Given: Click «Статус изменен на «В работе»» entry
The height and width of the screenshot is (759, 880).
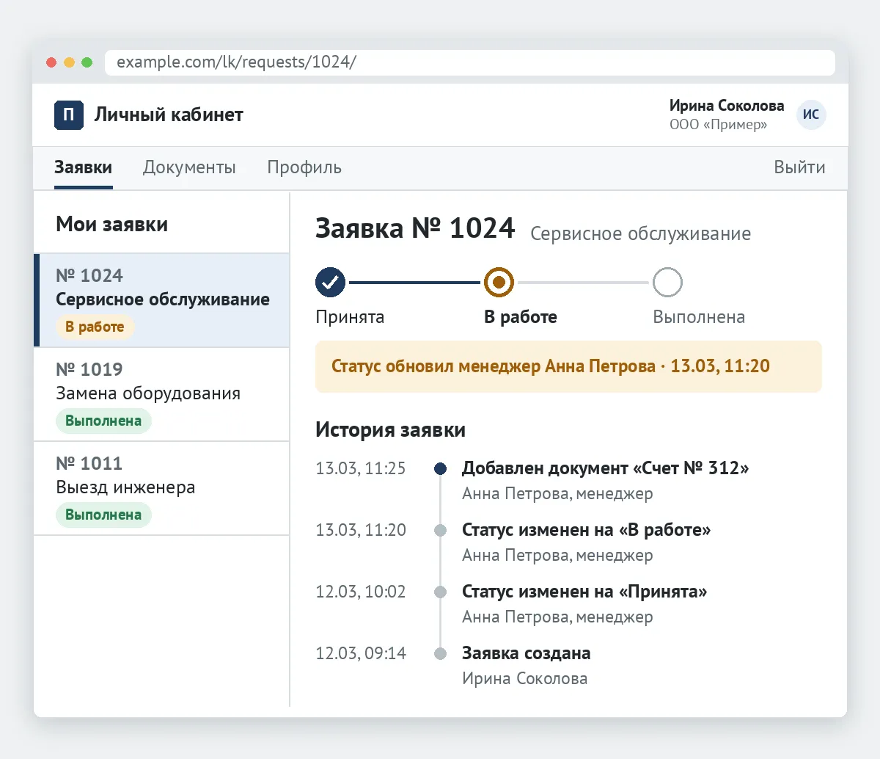Looking at the screenshot, I should point(587,530).
